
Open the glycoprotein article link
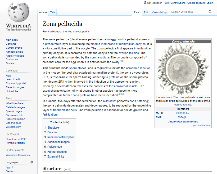click(53, 44)
